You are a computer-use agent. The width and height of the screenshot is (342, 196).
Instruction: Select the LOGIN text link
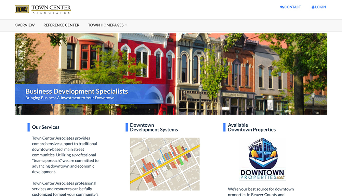(x=320, y=7)
